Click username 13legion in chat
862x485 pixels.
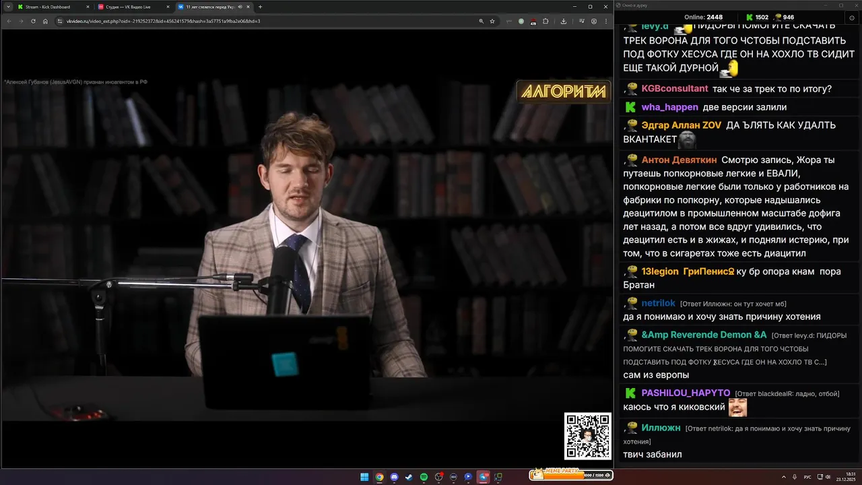[660, 271]
